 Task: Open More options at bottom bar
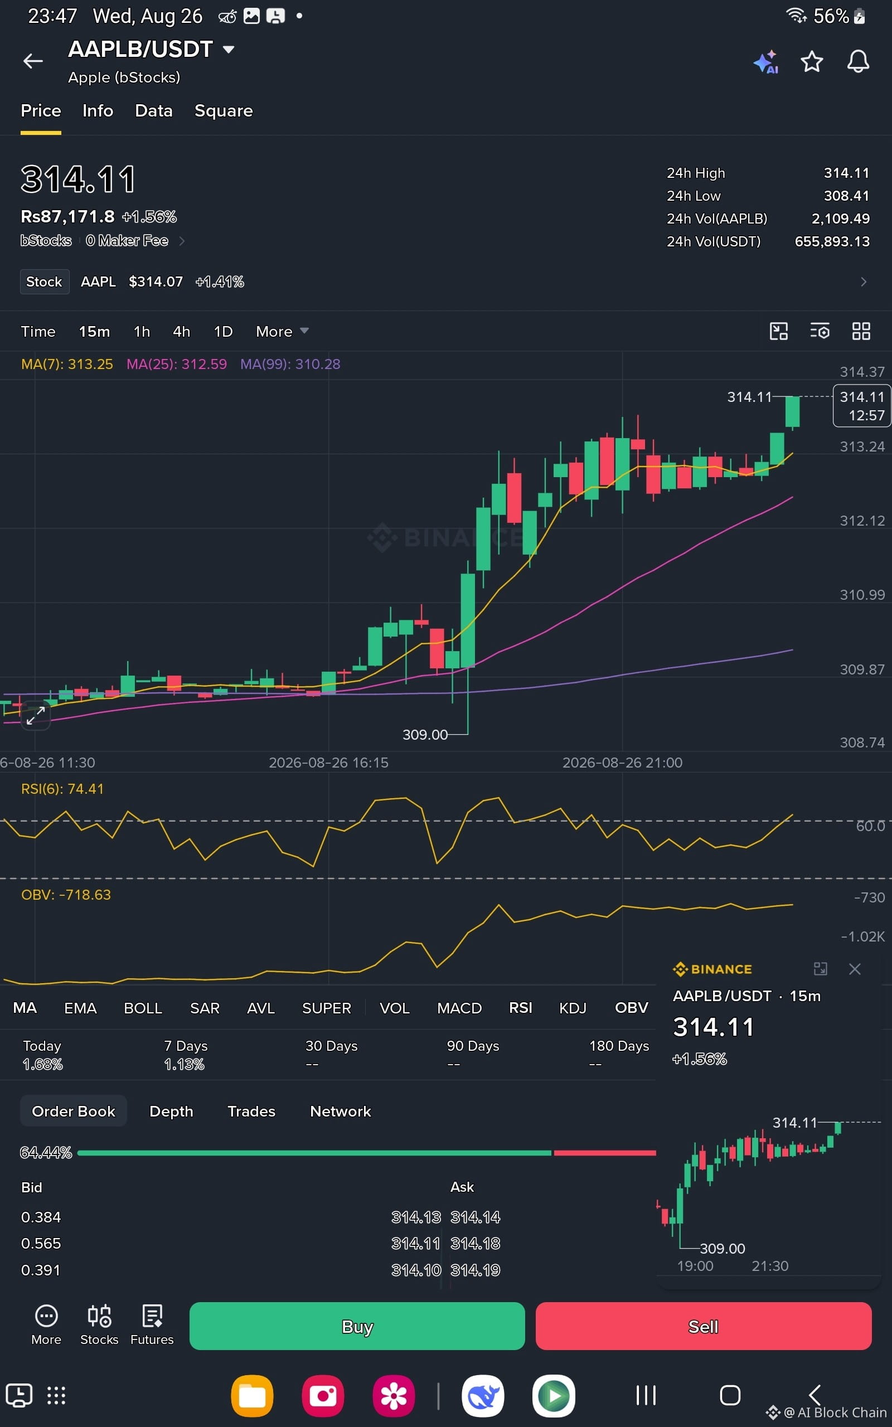46,1325
